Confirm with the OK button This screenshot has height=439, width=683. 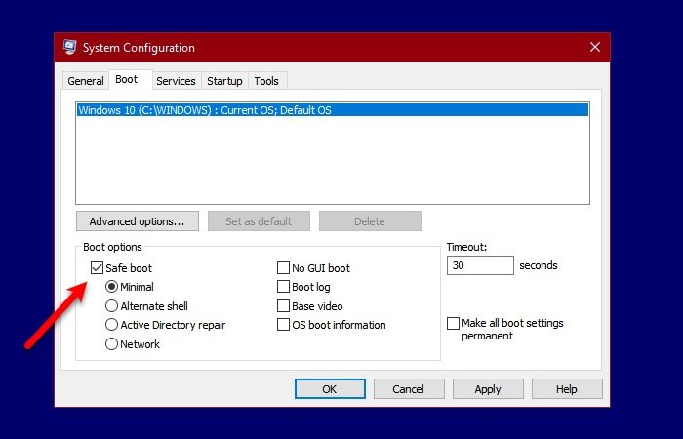point(330,389)
